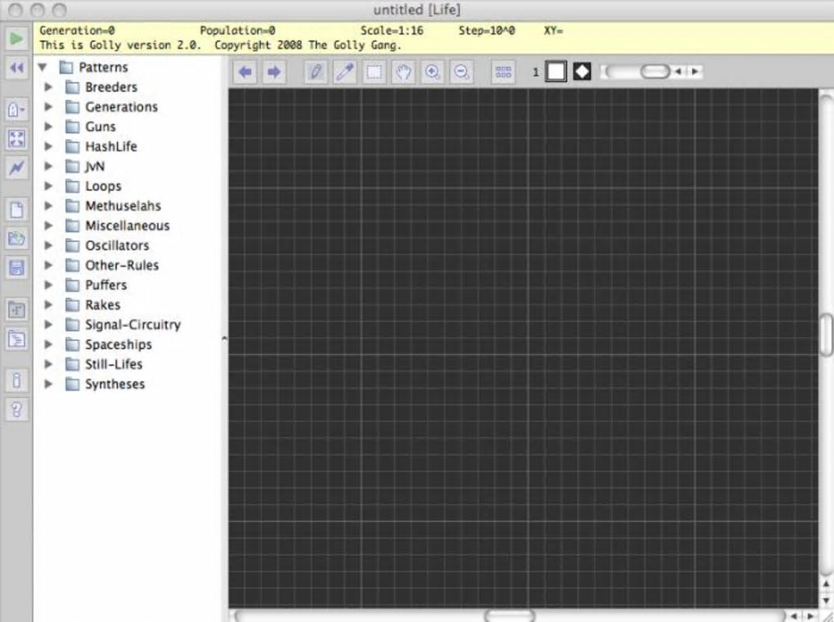Click the horizontal scrollbar right arrow
This screenshot has width=834, height=622.
click(810, 615)
